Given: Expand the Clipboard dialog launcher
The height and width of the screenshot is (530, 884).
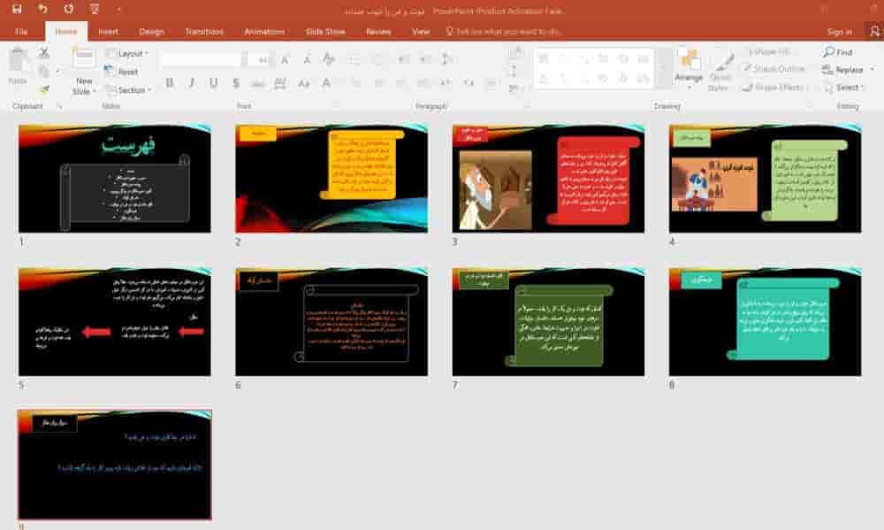Looking at the screenshot, I should click(x=59, y=106).
